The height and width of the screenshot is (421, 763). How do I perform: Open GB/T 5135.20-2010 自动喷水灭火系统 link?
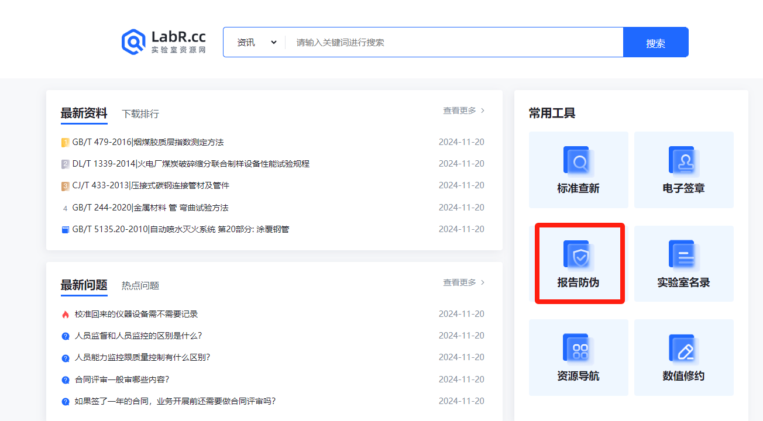(181, 229)
